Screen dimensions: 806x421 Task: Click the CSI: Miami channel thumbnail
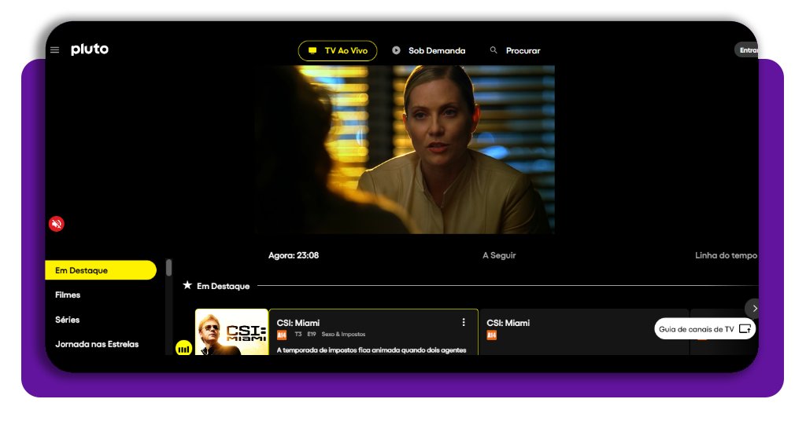pos(231,332)
